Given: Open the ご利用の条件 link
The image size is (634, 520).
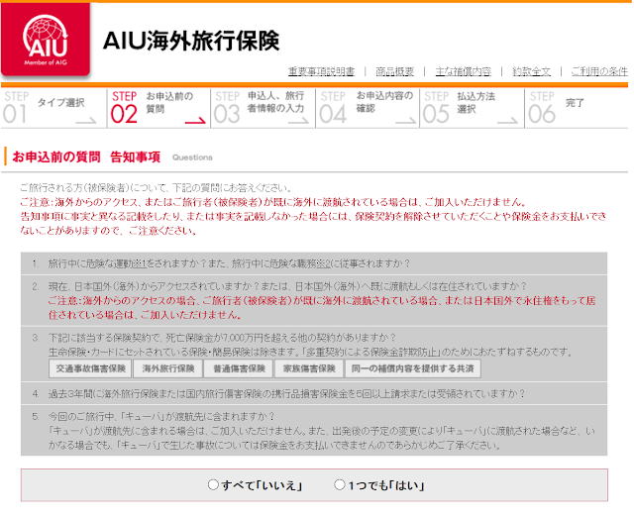Looking at the screenshot, I should pos(599,71).
